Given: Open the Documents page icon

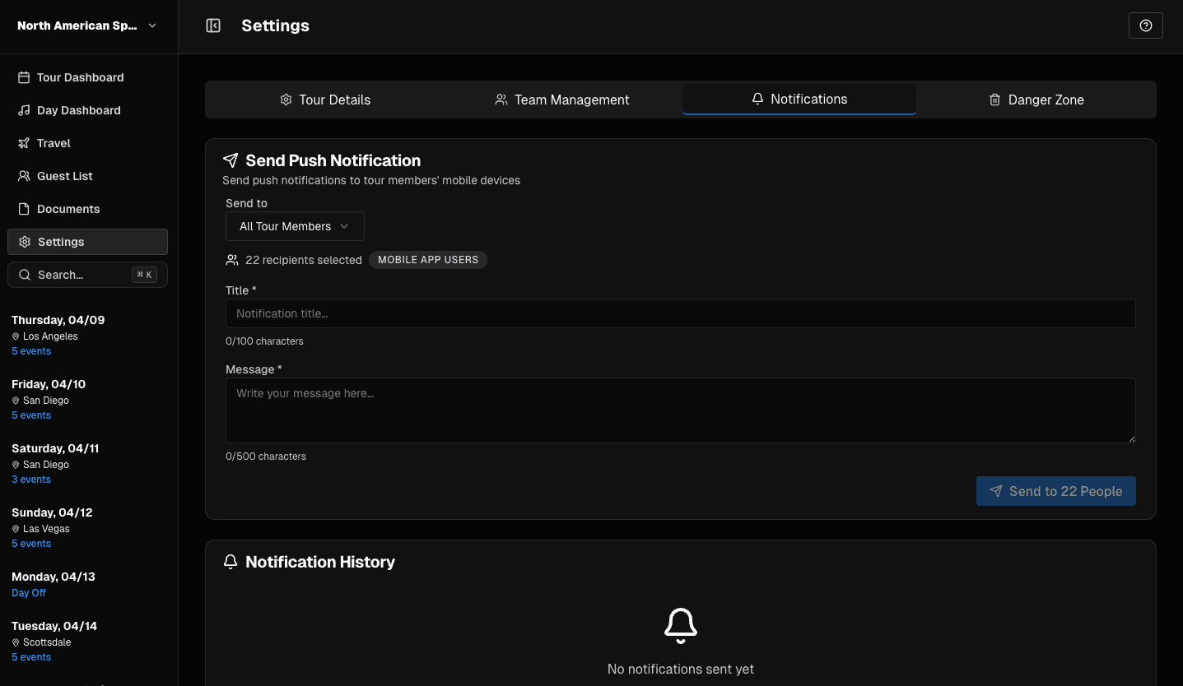Looking at the screenshot, I should click(x=22, y=209).
